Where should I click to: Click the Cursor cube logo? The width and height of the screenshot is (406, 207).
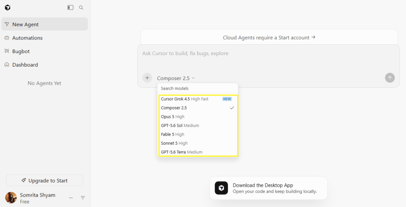point(8,8)
